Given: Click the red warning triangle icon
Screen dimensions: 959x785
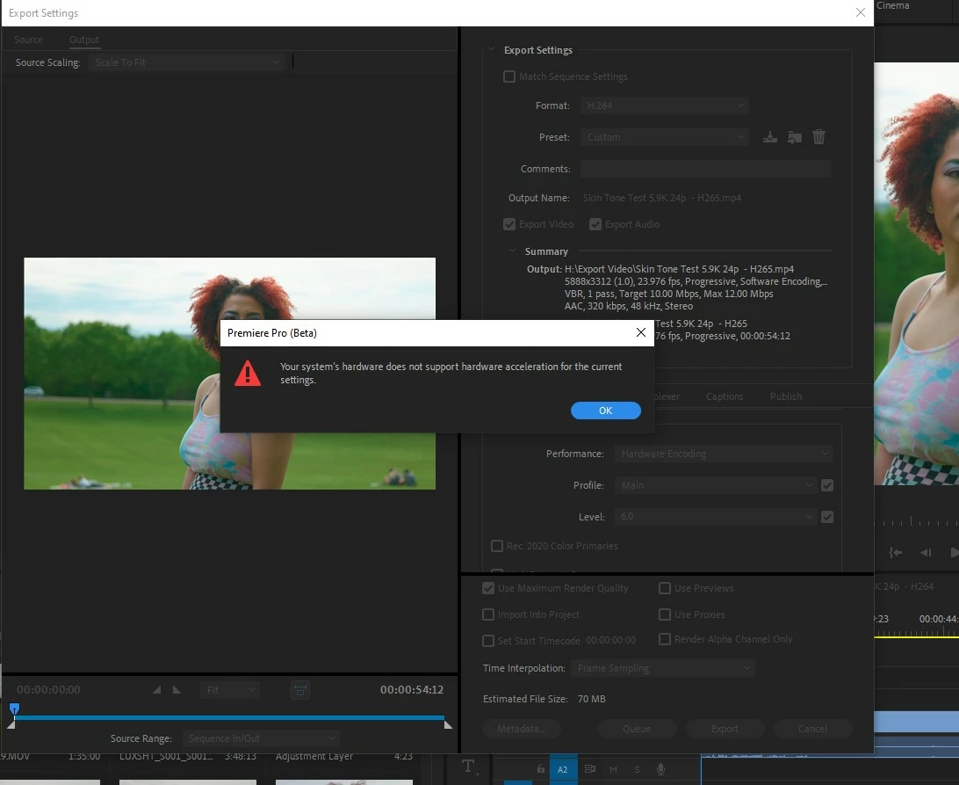Looking at the screenshot, I should point(248,373).
